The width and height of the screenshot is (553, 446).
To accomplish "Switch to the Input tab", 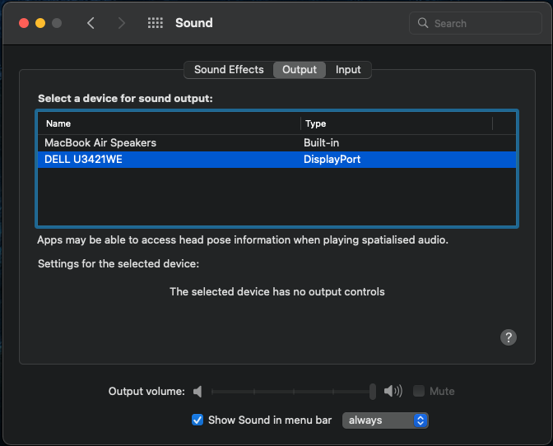I will (348, 70).
